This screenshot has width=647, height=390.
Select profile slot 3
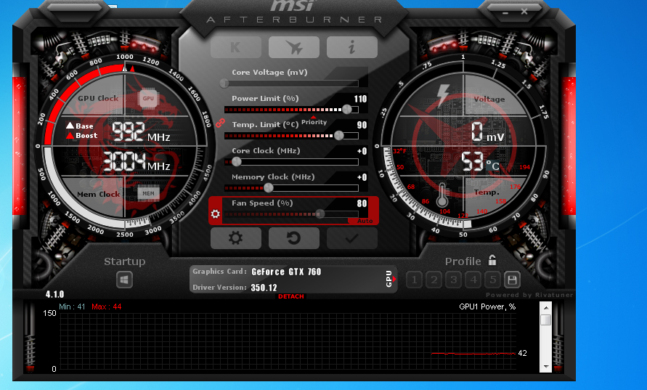(453, 280)
